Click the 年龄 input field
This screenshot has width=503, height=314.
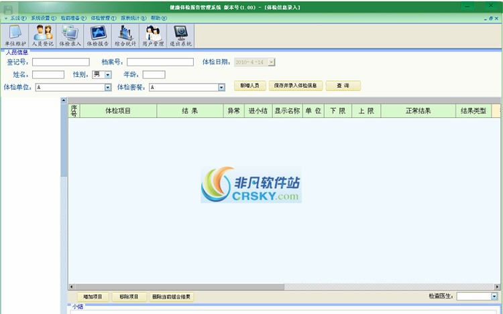[154, 74]
